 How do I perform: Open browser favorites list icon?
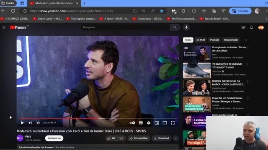pos(204,11)
